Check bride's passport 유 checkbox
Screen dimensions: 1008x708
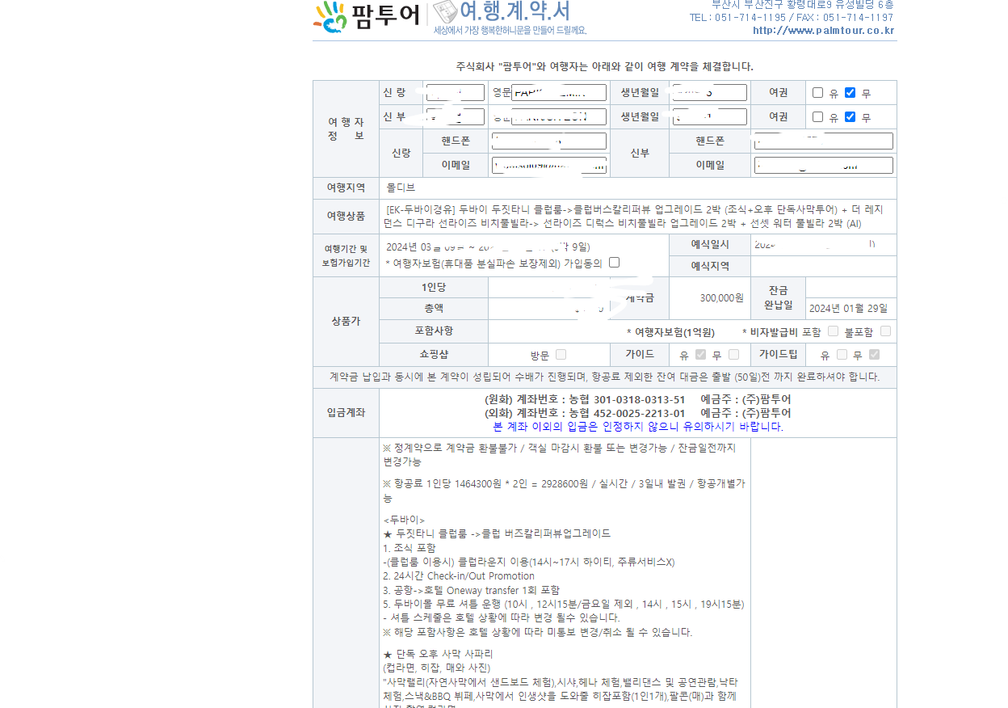(818, 117)
